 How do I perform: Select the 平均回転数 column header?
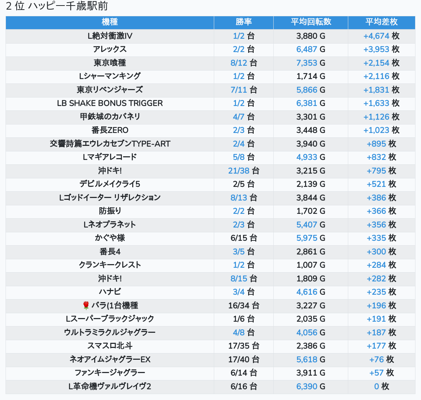[311, 22]
